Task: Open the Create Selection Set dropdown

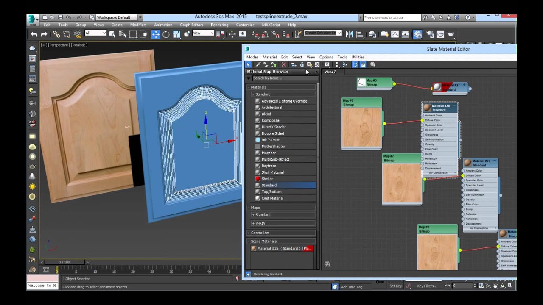Action: 323,33
